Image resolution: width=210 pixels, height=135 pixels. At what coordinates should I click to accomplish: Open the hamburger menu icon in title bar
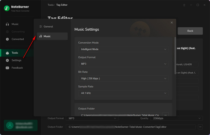[184, 5]
